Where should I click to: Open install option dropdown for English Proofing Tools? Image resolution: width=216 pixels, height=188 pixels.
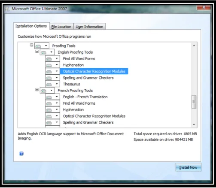[47, 52]
